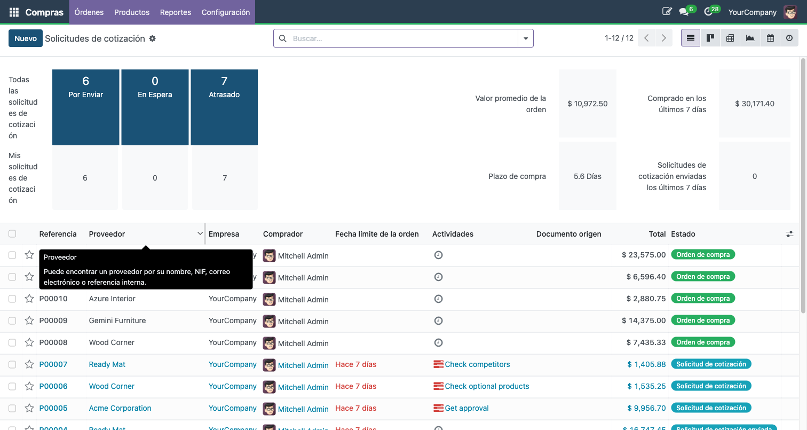This screenshot has width=807, height=430.
Task: Open the activity clock view
Action: tap(789, 38)
